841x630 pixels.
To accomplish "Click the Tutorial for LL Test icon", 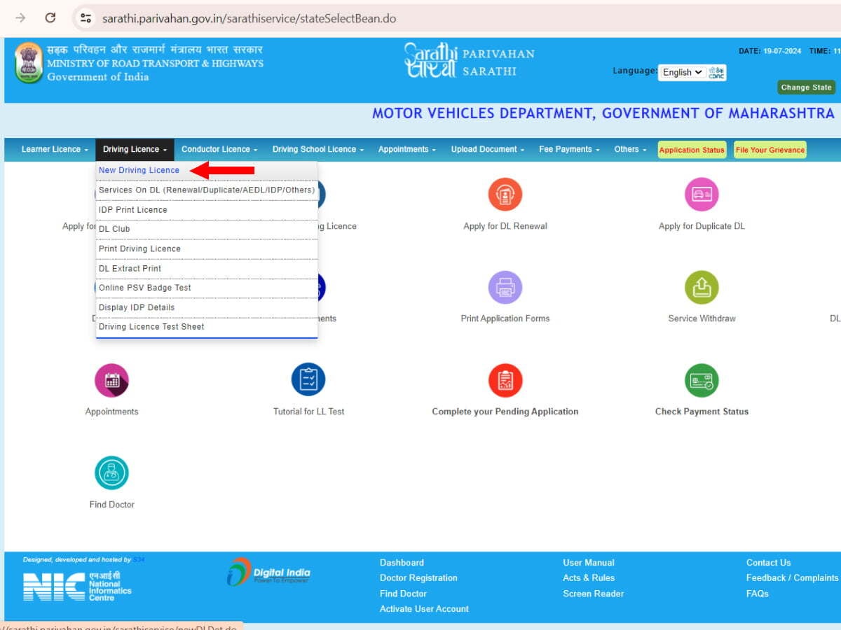I will (x=308, y=381).
